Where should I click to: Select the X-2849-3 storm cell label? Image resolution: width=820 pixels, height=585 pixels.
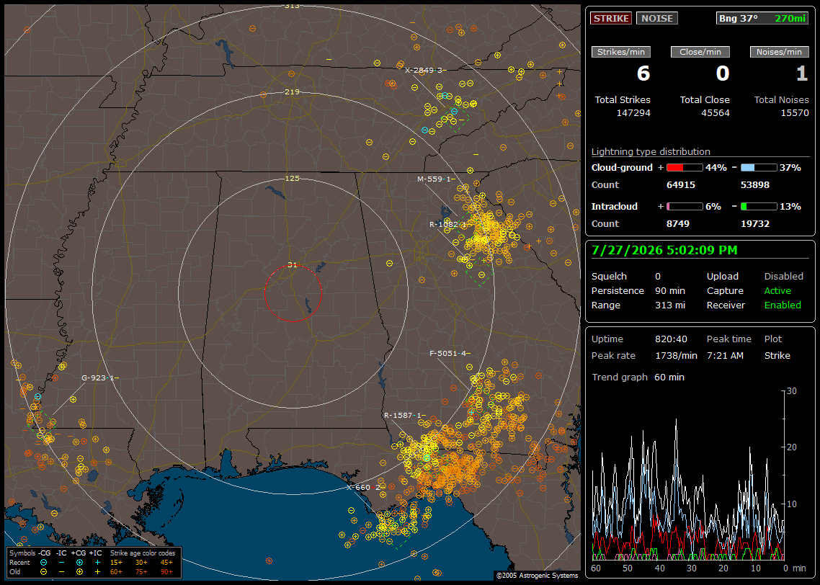tap(424, 70)
